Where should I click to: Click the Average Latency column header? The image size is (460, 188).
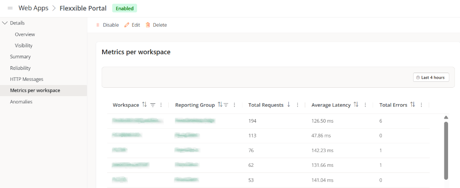point(331,105)
